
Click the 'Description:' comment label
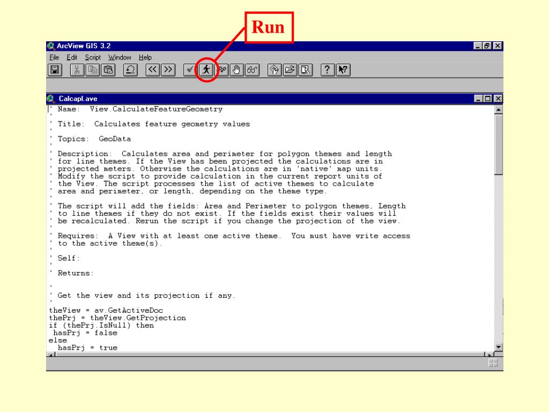pos(85,154)
